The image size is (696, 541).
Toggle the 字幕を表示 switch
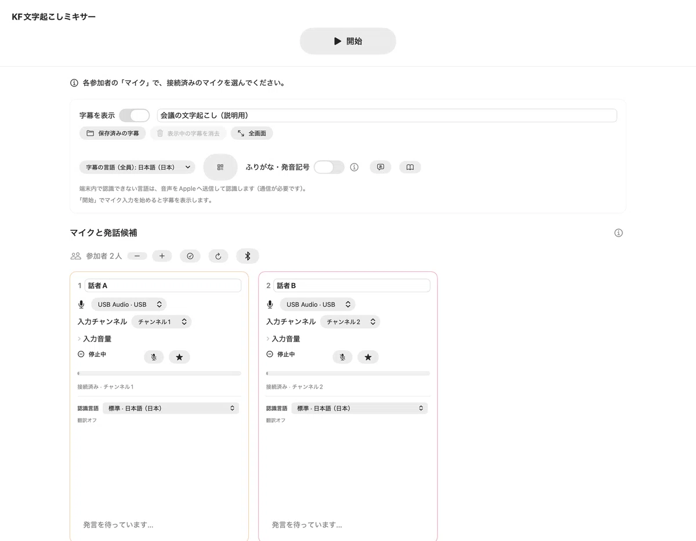134,115
